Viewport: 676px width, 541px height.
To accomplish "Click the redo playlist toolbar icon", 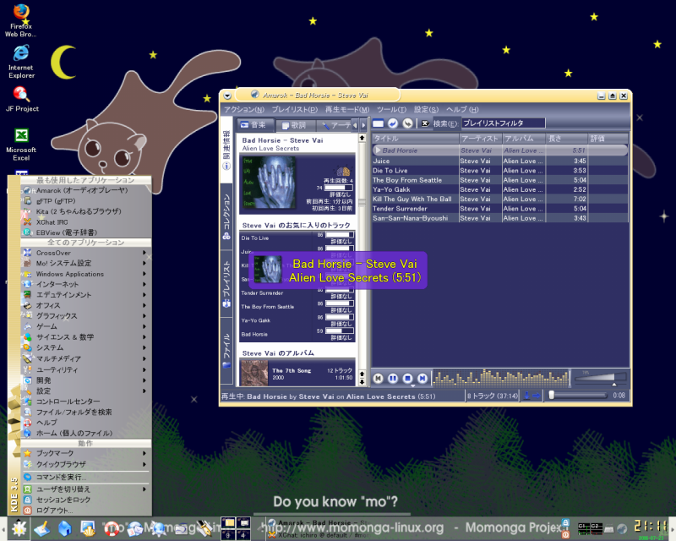I will pos(407,123).
